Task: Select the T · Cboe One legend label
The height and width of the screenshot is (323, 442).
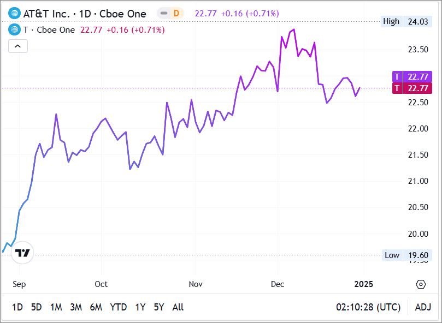Action: [x=49, y=30]
